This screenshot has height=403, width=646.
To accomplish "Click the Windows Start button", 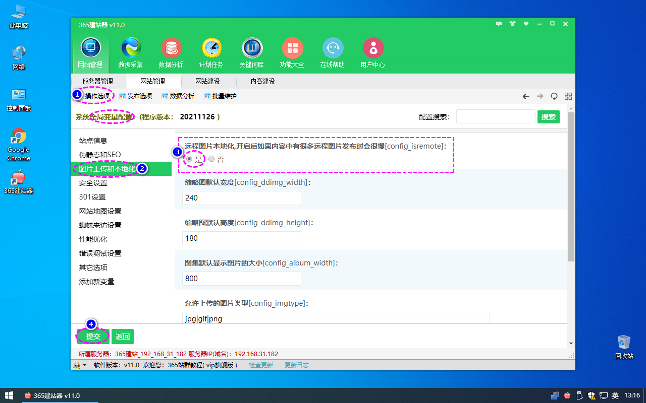I will pos(9,395).
